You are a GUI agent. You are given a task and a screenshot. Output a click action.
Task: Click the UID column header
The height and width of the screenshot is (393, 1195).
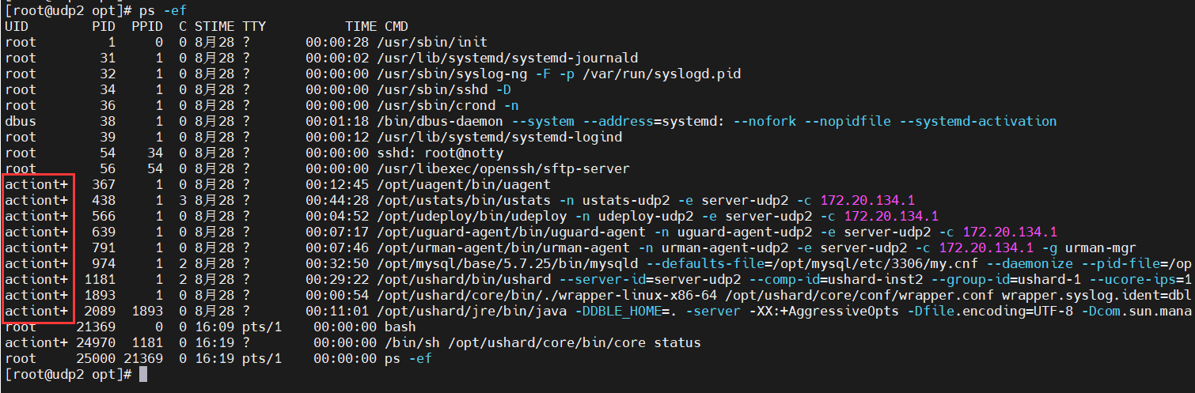(x=17, y=26)
